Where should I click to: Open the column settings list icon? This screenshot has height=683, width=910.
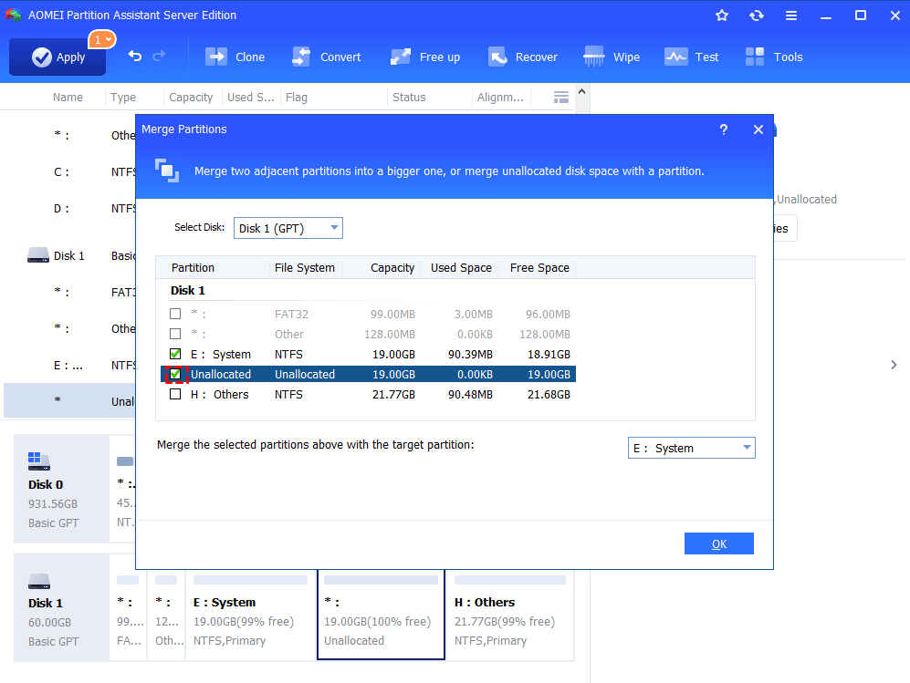[560, 98]
